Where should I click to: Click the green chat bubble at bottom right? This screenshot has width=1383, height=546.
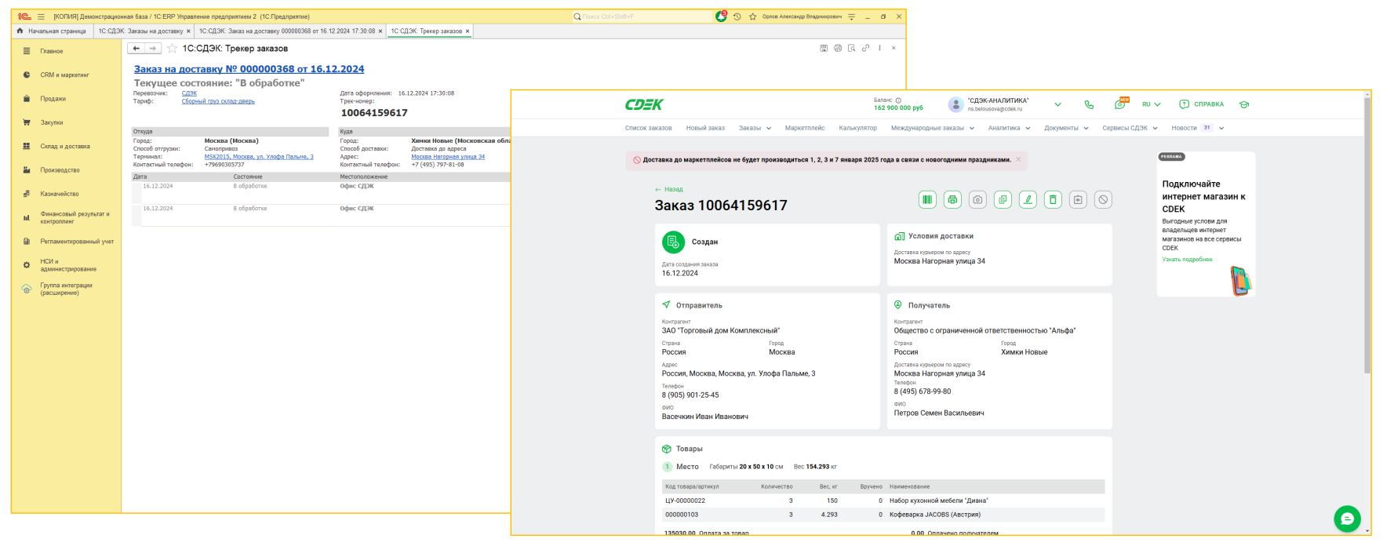(x=1347, y=519)
